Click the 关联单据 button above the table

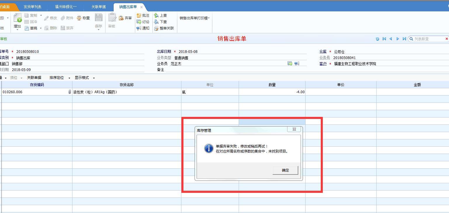pyautogui.click(x=34, y=78)
